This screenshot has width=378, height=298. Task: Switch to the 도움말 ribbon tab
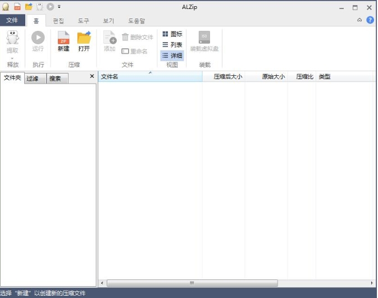[x=136, y=21]
